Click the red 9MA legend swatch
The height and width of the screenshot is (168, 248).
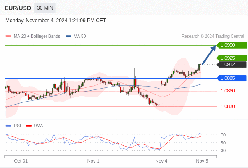(29, 126)
